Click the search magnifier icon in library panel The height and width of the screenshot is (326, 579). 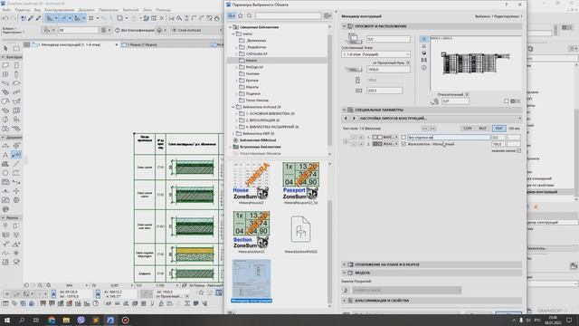pos(250,15)
